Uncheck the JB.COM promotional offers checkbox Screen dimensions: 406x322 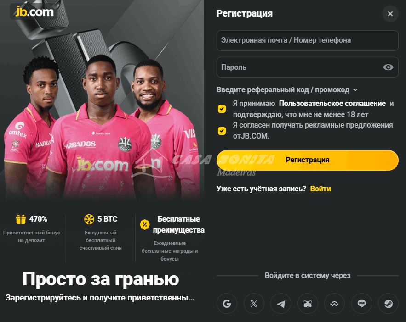(222, 131)
